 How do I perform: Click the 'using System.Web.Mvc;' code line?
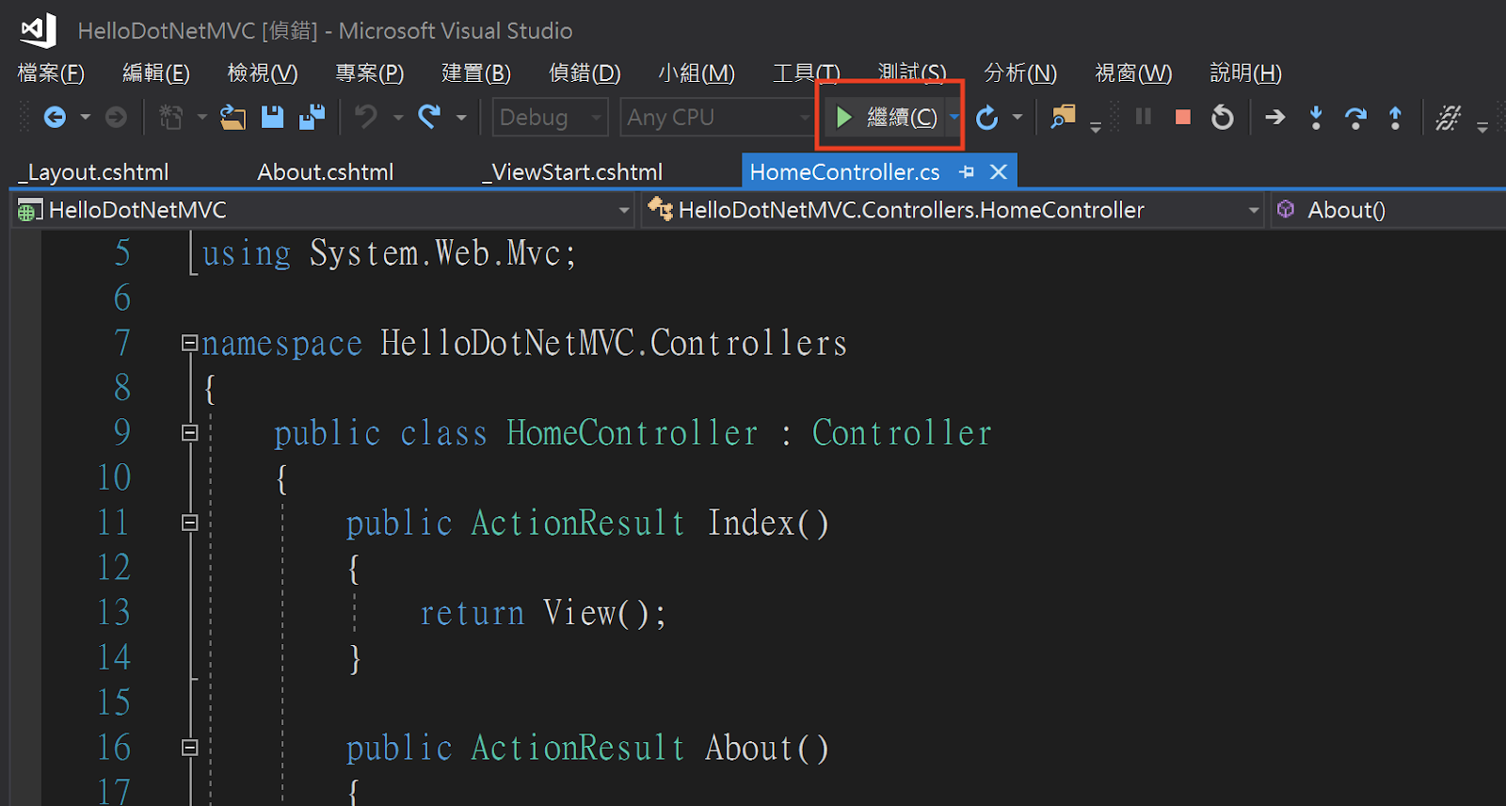coord(389,253)
